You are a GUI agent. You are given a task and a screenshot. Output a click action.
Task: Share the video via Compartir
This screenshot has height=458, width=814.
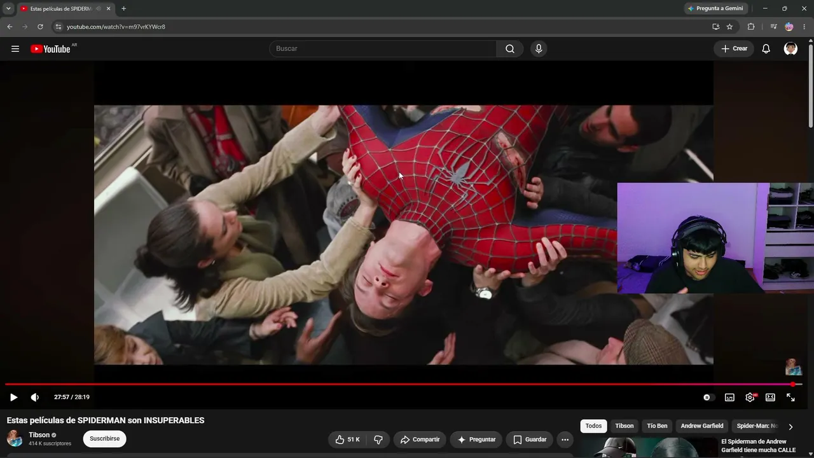click(420, 440)
